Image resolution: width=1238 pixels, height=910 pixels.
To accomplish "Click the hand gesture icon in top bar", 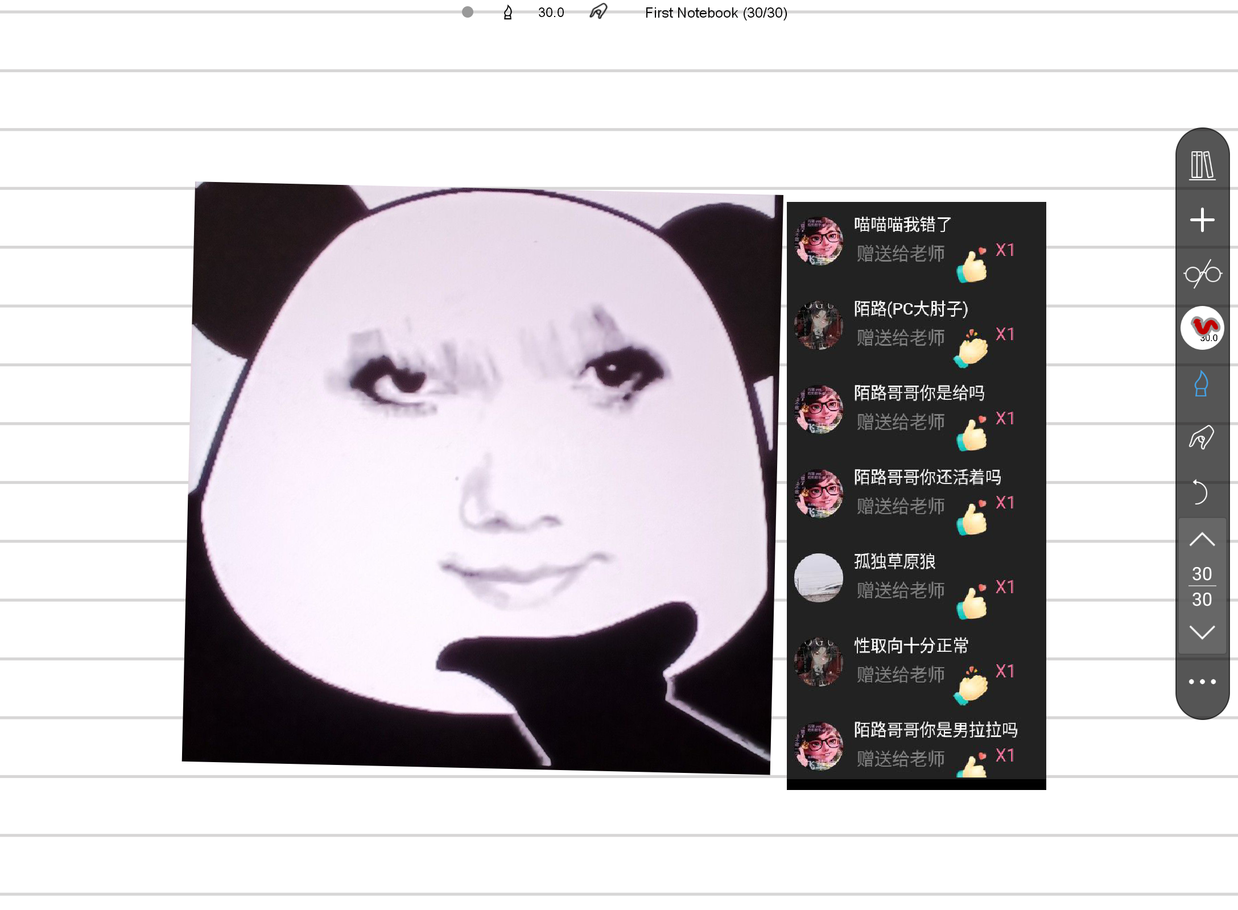I will [x=599, y=11].
